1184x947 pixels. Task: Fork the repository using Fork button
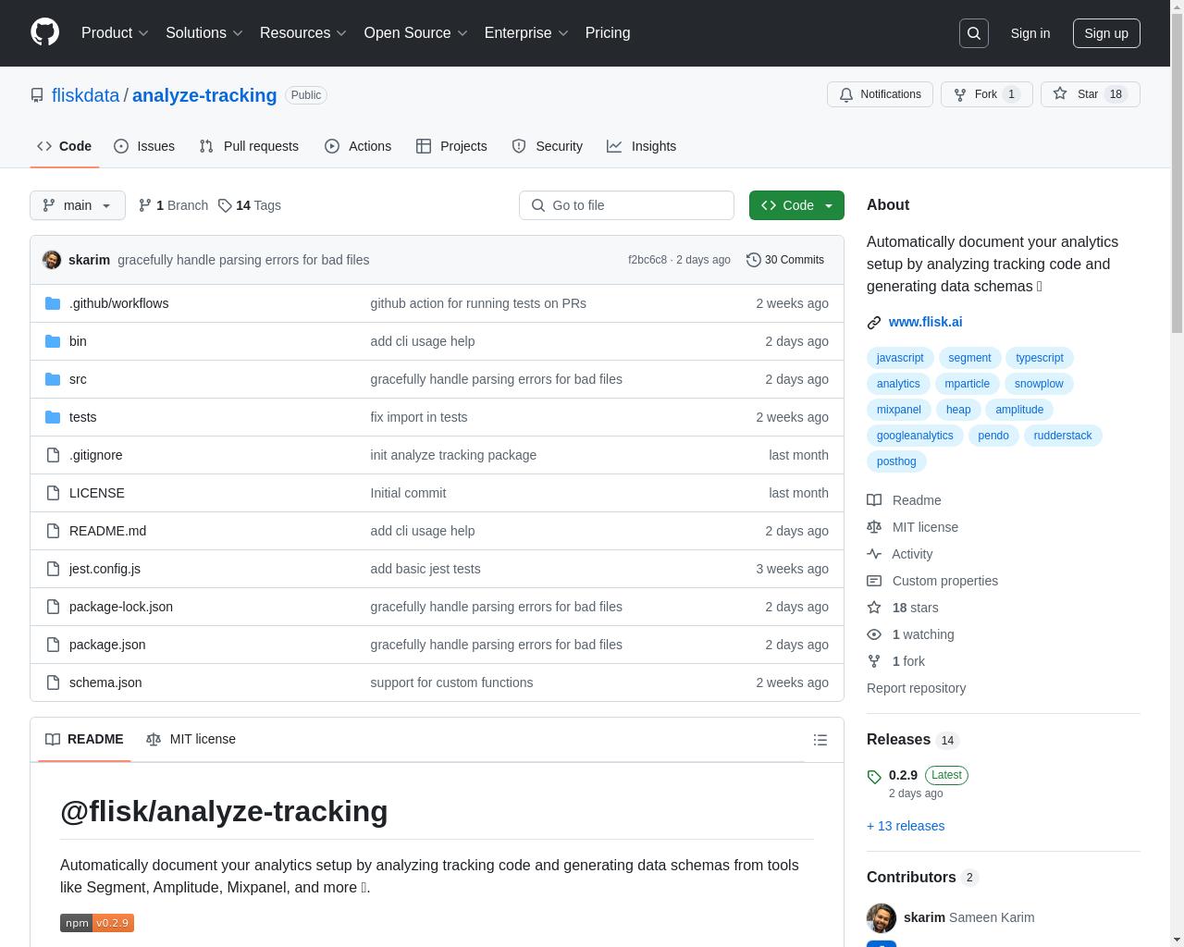[986, 94]
